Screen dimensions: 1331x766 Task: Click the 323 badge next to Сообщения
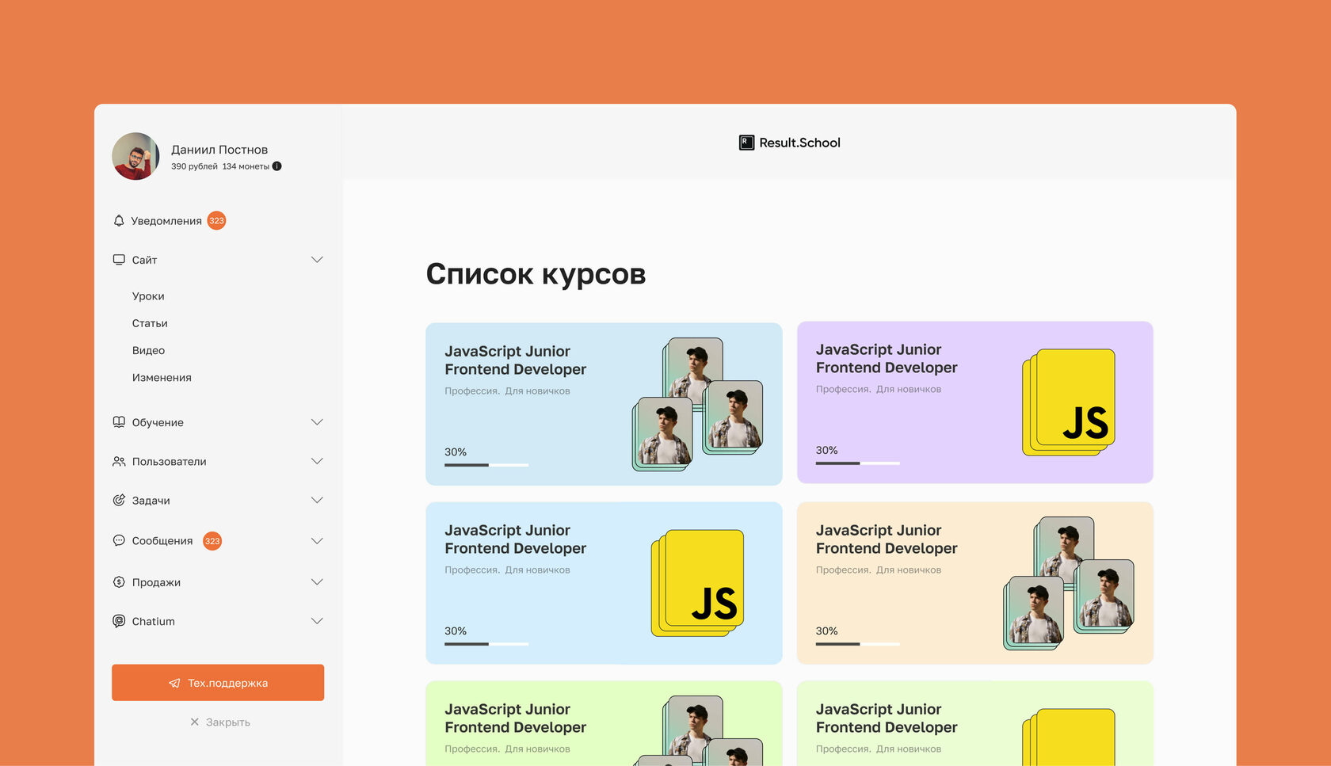tap(212, 541)
